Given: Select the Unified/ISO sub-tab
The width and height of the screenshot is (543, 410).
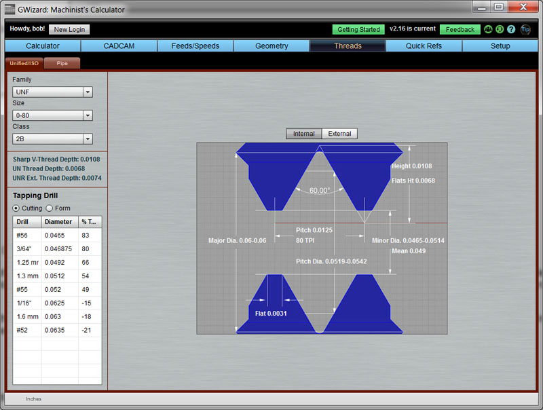Looking at the screenshot, I should click(24, 63).
